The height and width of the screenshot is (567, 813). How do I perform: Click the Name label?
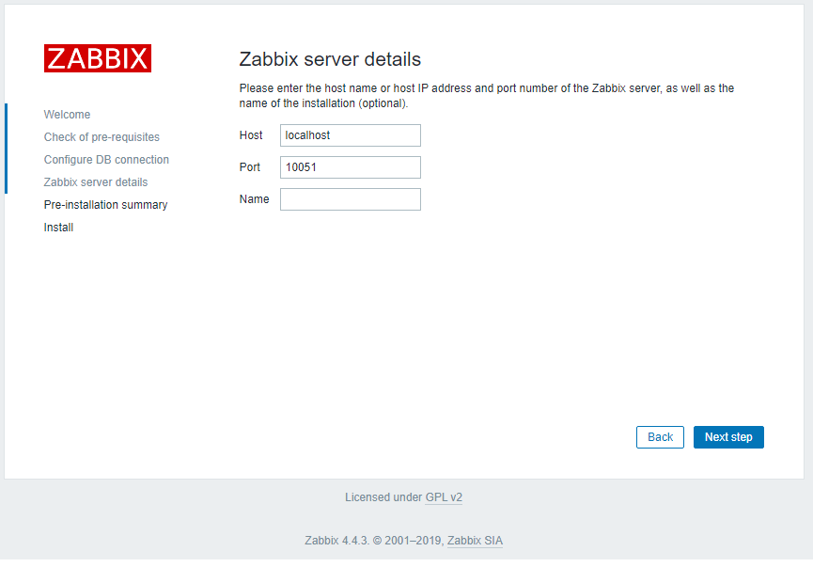coord(254,199)
